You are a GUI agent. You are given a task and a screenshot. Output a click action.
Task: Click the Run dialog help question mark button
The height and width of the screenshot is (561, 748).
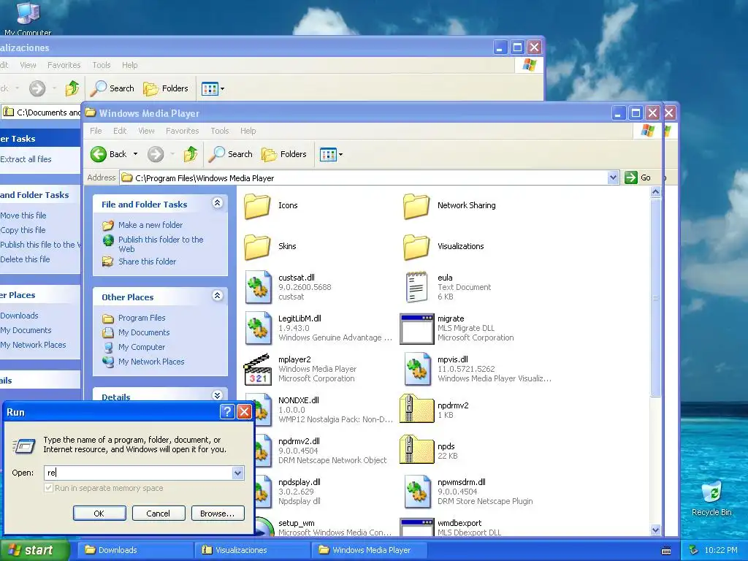(228, 412)
